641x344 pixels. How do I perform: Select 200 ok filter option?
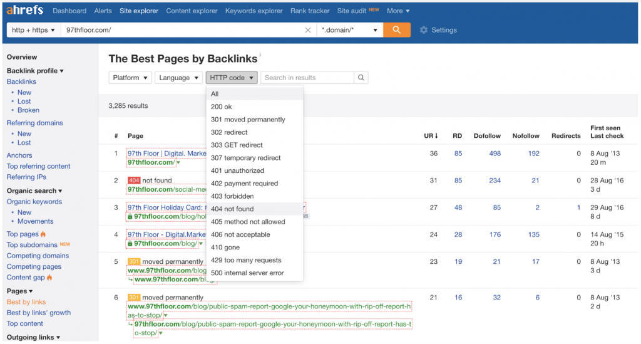coord(255,107)
